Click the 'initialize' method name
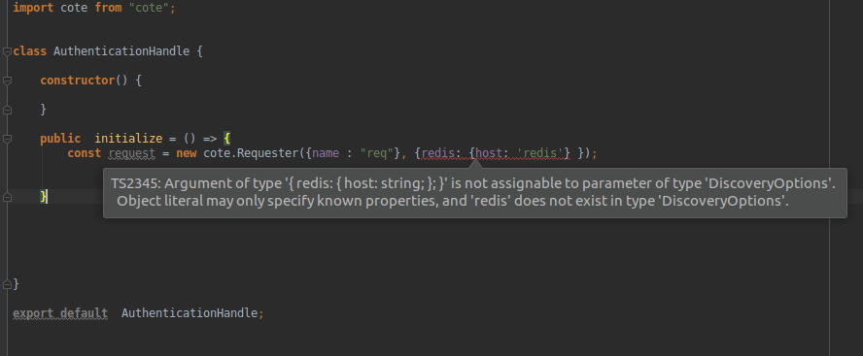Viewport: 863px width, 356px height. click(x=129, y=139)
